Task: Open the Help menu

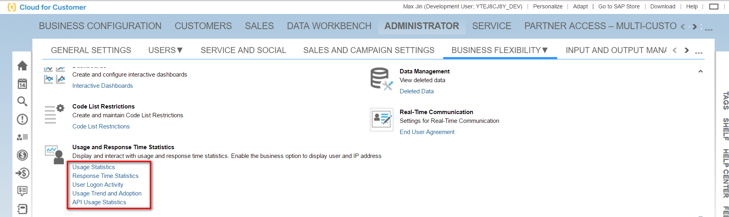Action: point(692,6)
